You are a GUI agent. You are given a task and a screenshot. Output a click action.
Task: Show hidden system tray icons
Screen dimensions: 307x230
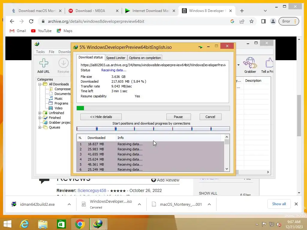click(257, 224)
